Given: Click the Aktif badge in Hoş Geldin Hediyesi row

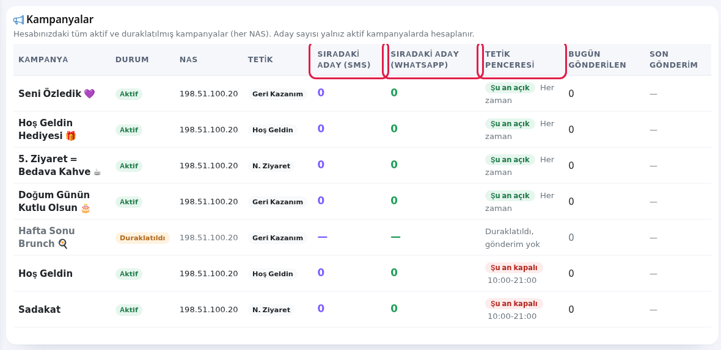Looking at the screenshot, I should [x=129, y=130].
